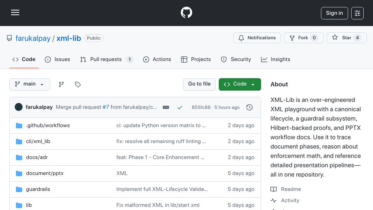Open the guardrails folder
This screenshot has height=210, width=373.
[x=38, y=189]
